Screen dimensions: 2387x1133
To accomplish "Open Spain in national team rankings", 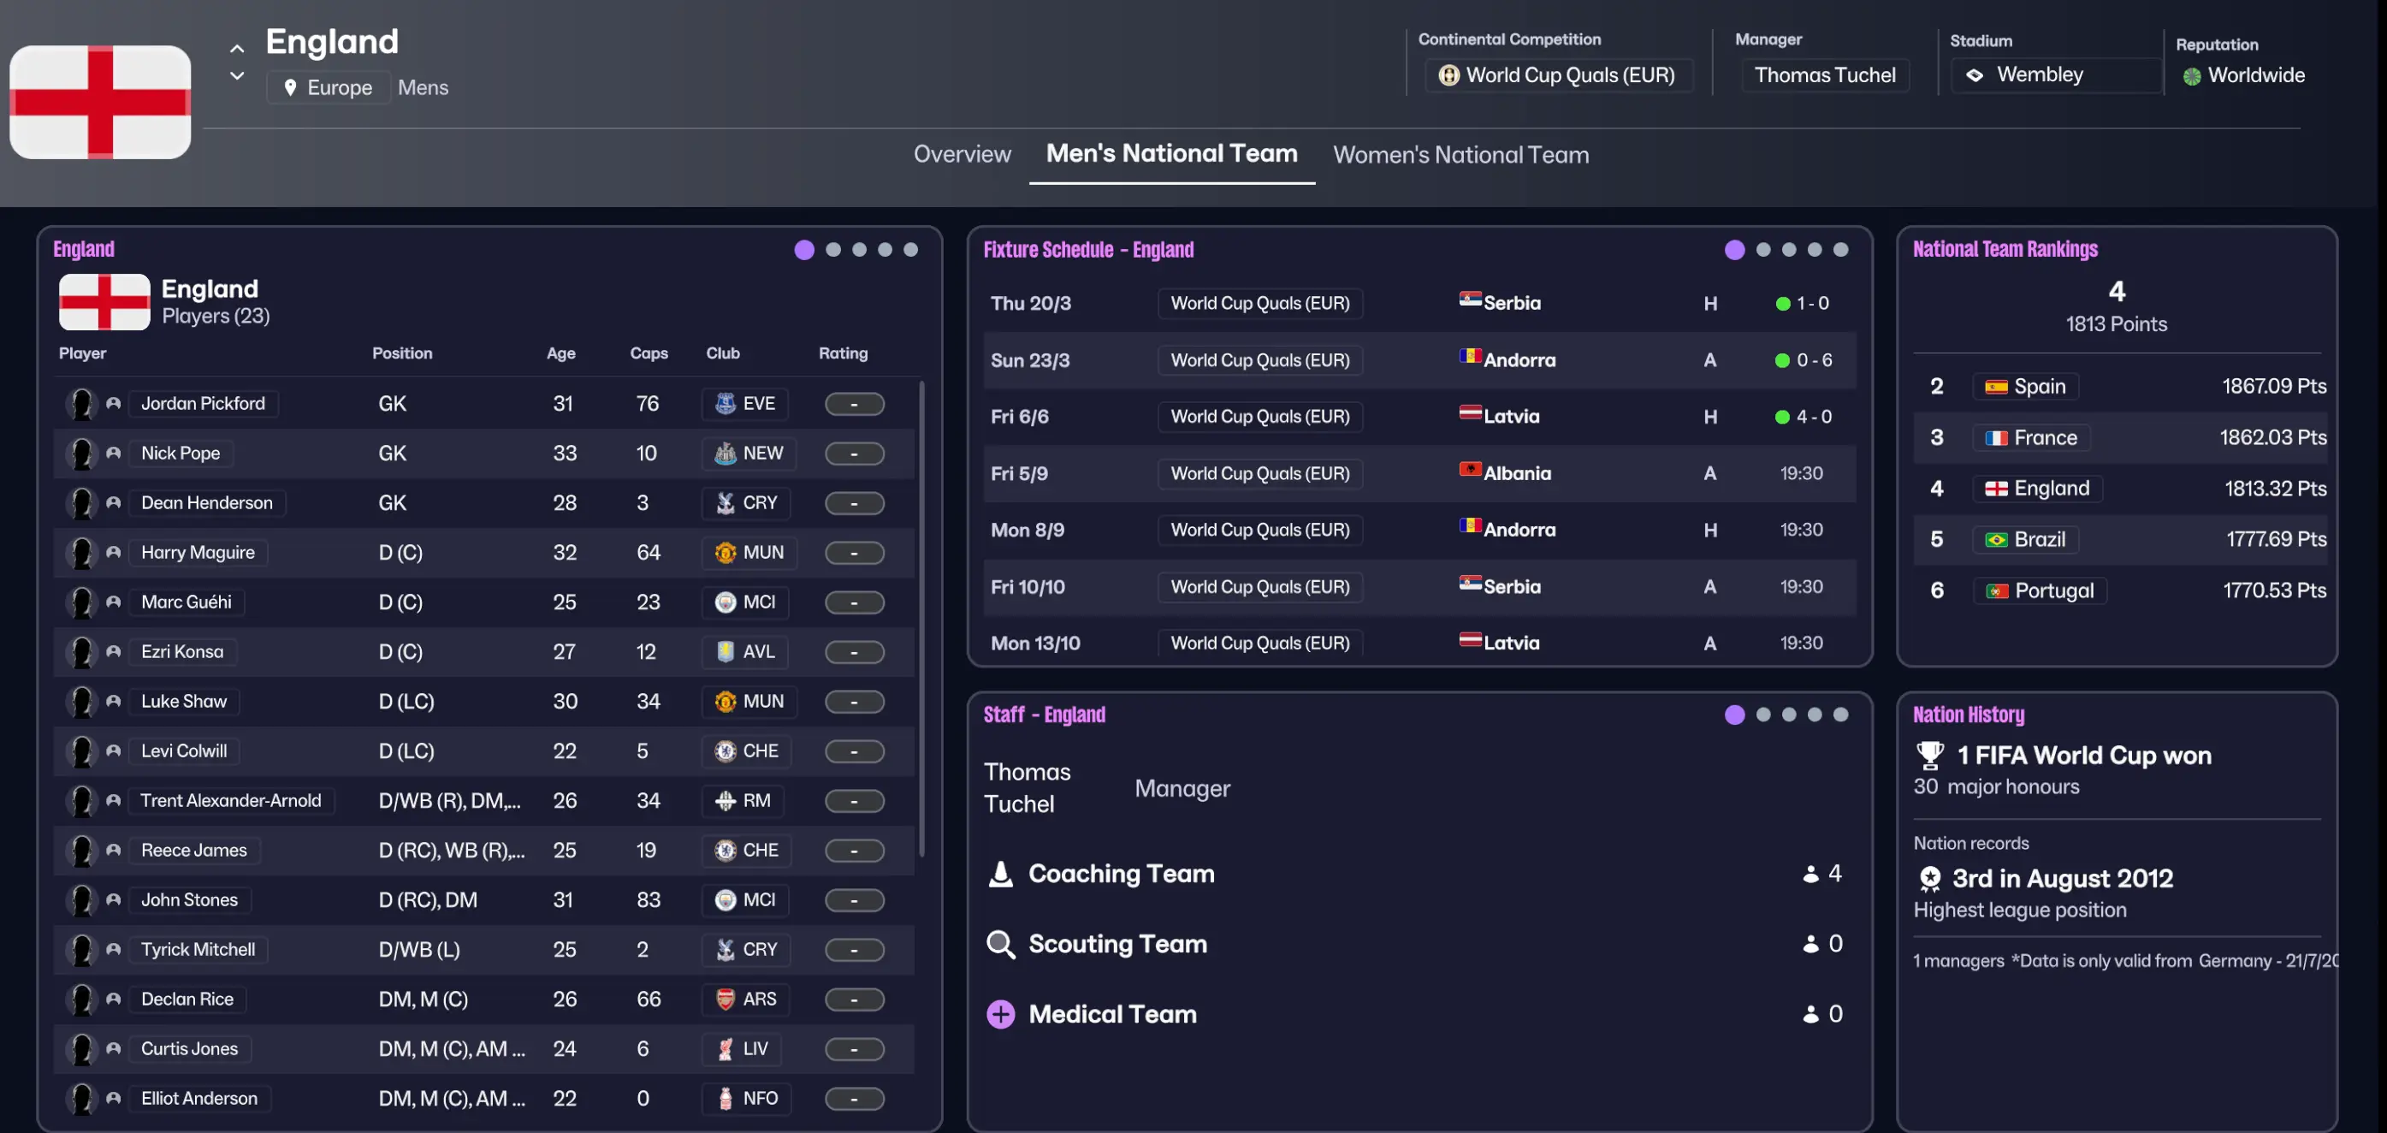I will point(2026,387).
